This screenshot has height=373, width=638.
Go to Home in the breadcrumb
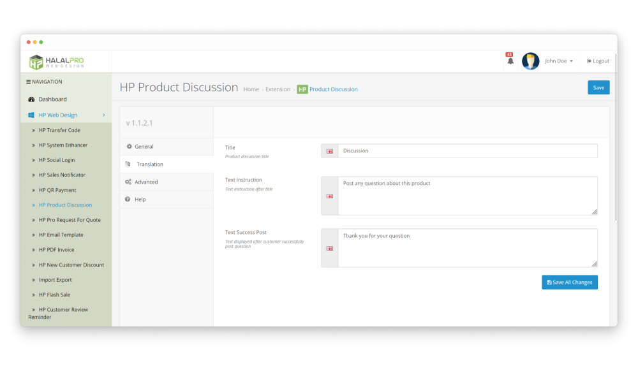click(251, 90)
